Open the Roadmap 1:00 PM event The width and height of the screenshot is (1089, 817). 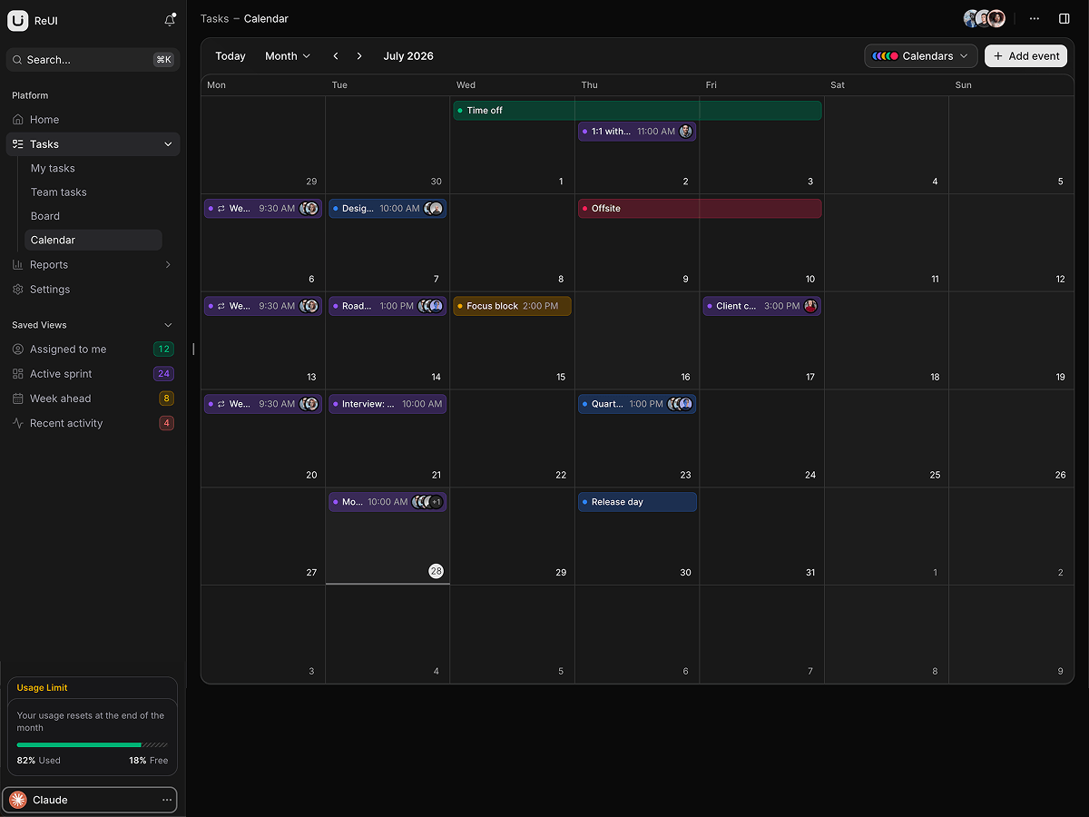(388, 306)
